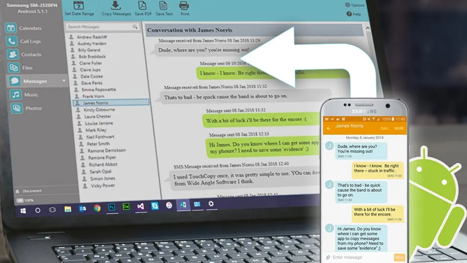Open Call Logs from the sidebar

click(12, 41)
